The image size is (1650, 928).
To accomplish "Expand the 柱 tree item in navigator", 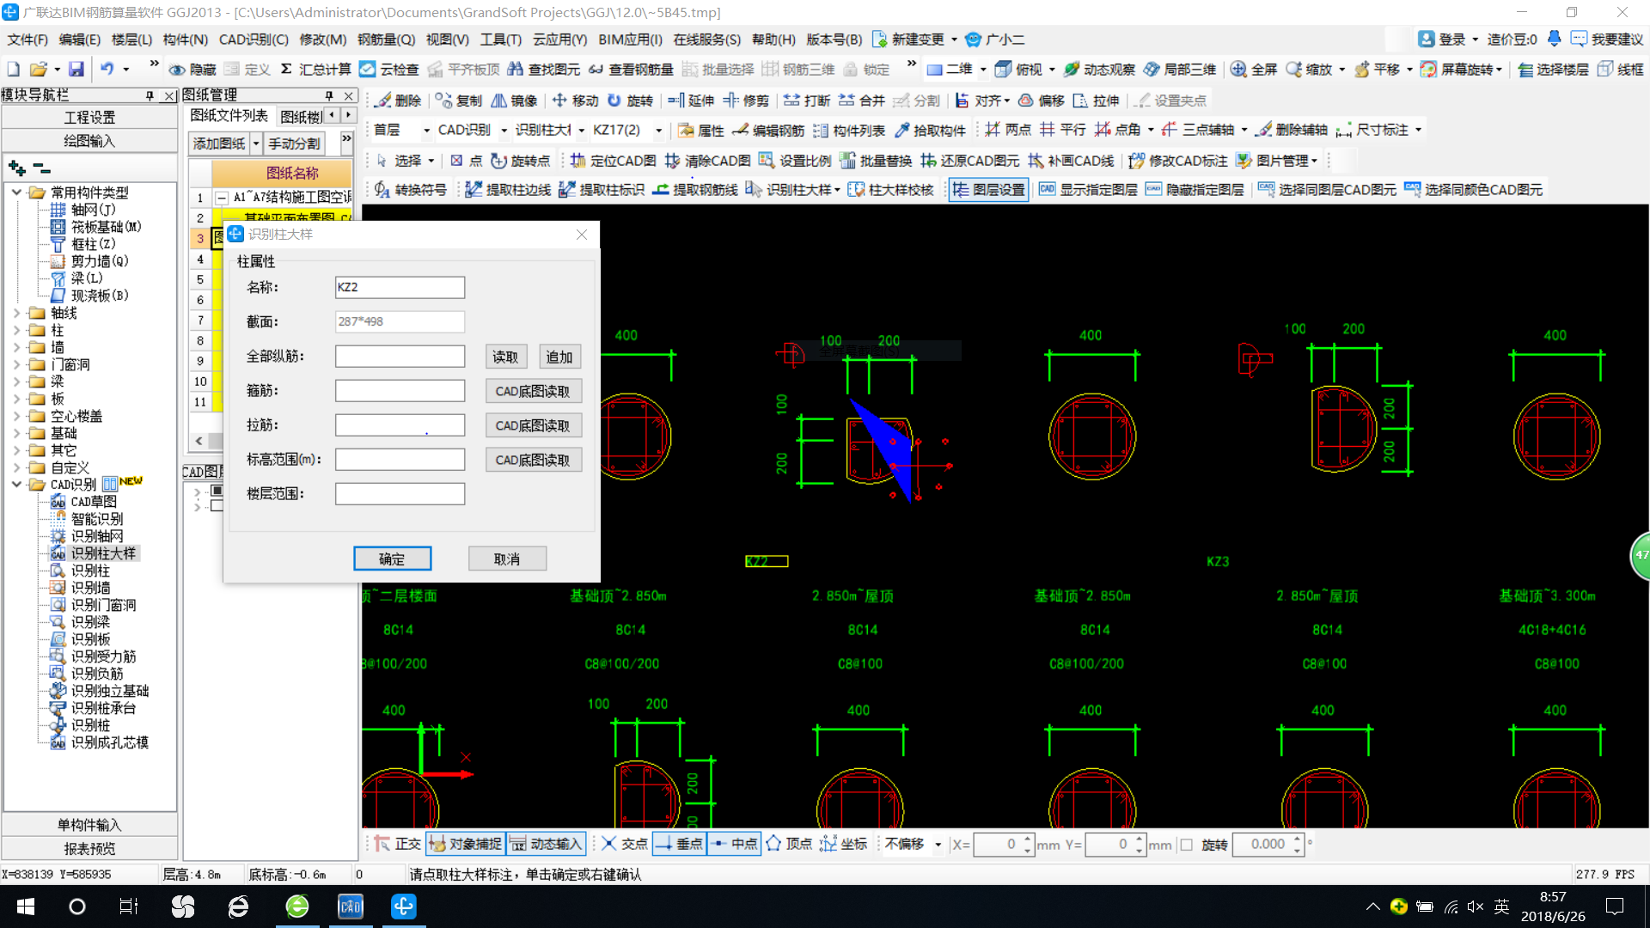I will coord(15,330).
